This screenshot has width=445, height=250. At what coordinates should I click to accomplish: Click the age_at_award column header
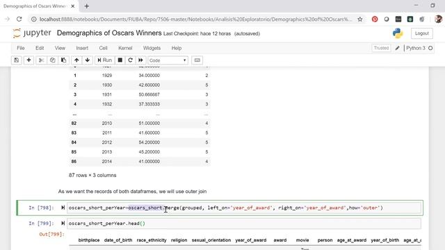click(x=352, y=240)
